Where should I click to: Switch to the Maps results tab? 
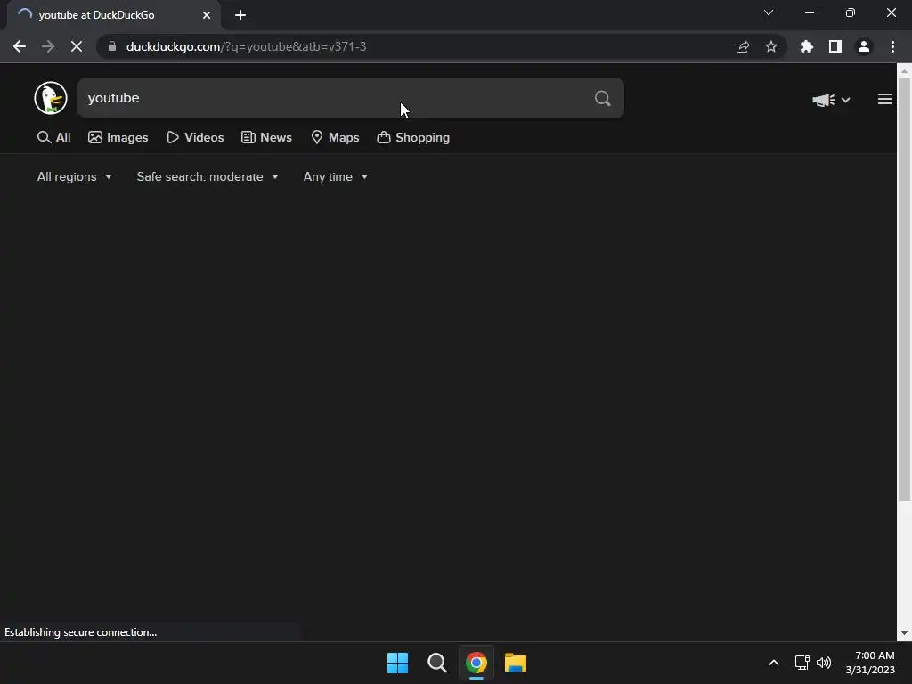(x=335, y=138)
